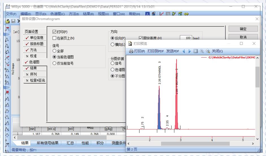Screen dimensions: 266x156
Task: Click the fixed height 100 mm input field
Action: click(186, 38)
